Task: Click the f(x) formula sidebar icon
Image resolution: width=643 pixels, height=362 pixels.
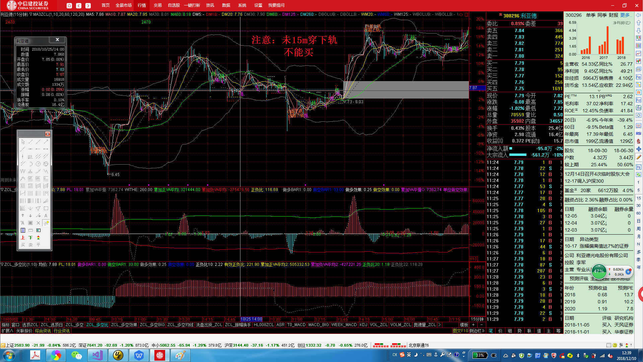Action: tap(639, 108)
